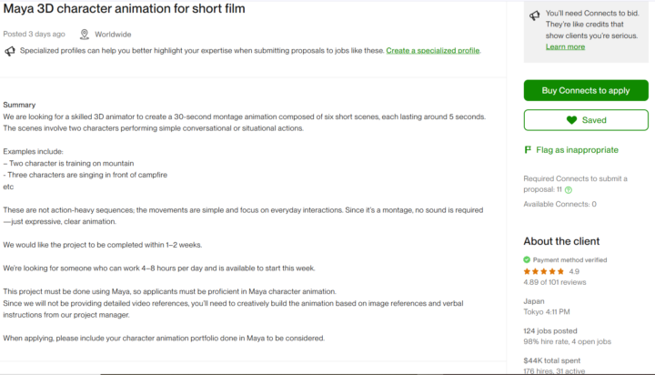Open the Create a specialized profile link
This screenshot has width=655, height=375.
(x=433, y=51)
